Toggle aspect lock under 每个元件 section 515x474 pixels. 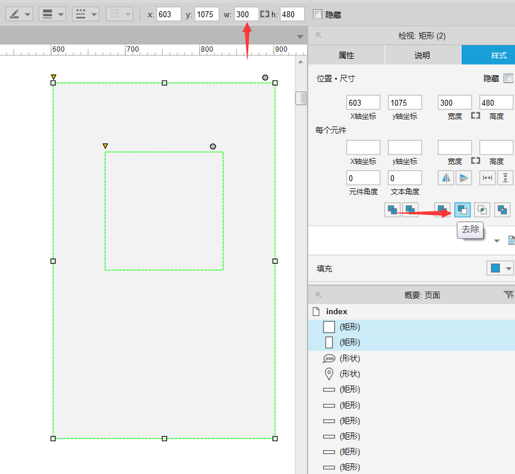(x=476, y=160)
